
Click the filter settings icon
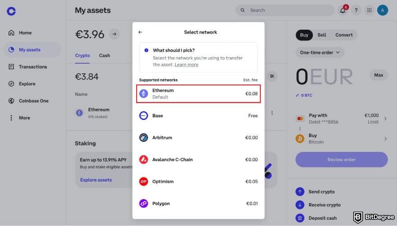pos(272,76)
